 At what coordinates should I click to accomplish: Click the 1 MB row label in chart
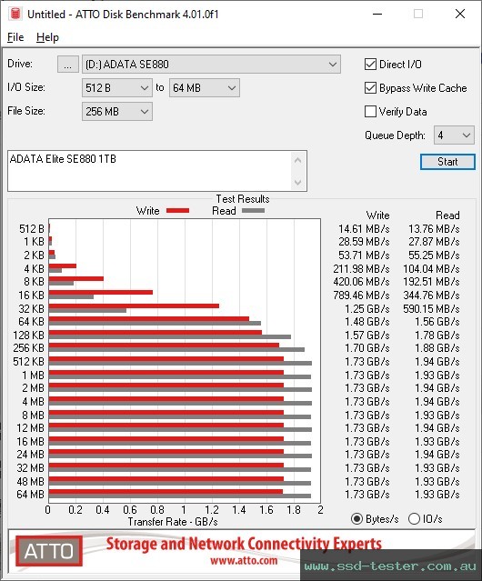tap(34, 375)
